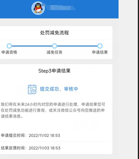Click the 申请结果 step label
Image resolution: width=139 pixels, height=159 pixels.
(x=100, y=52)
